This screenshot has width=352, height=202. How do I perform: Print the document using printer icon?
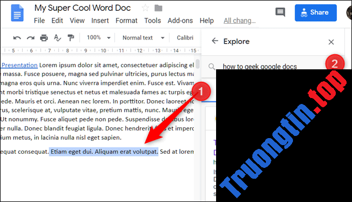(x=44, y=38)
